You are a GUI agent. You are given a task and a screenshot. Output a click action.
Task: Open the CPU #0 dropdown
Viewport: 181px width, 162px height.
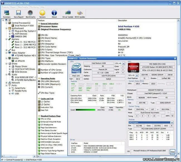124,63
